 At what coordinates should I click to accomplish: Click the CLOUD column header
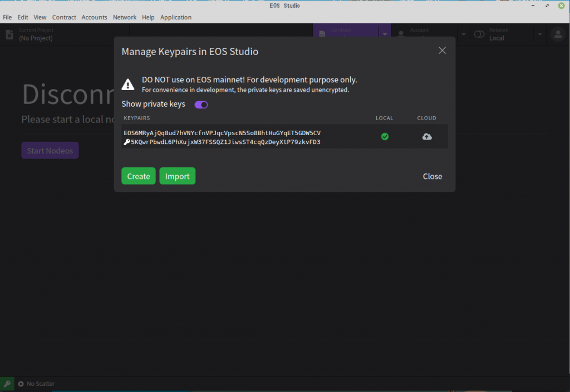pyautogui.click(x=426, y=118)
